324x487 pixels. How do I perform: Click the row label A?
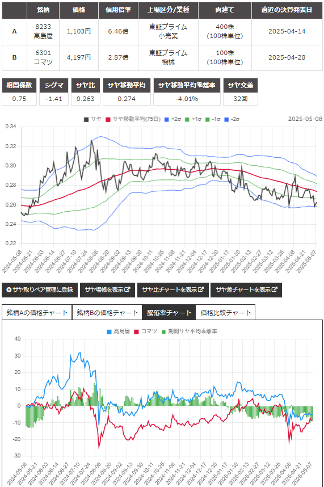(x=14, y=31)
